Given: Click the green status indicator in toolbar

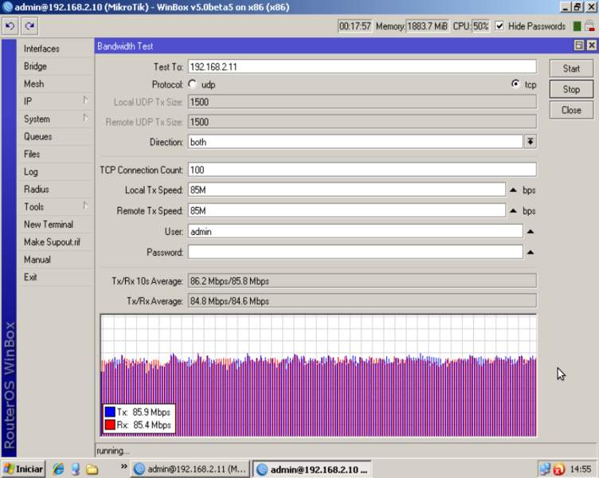Looking at the screenshot, I should pos(577,26).
